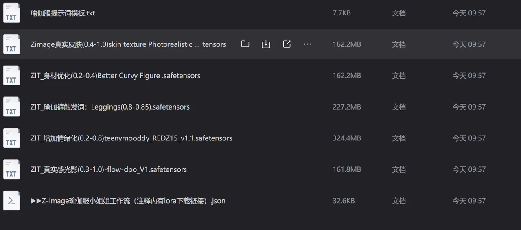Image resolution: width=521 pixels, height=230 pixels.
Task: Click the 324.4MB size cell
Action: 347,138
